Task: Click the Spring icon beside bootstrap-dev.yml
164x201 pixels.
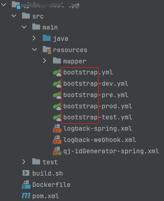Action: tap(57, 84)
